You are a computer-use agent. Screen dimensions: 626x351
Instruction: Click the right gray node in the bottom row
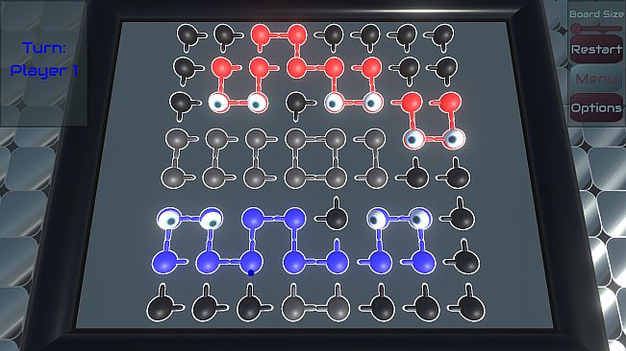(338, 308)
